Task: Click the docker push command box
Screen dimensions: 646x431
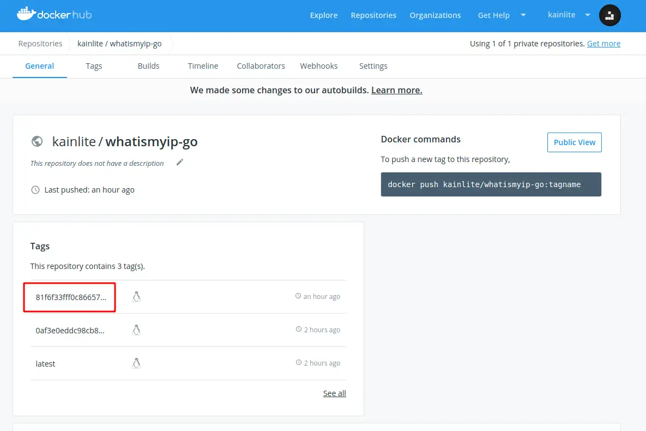Action: click(491, 184)
